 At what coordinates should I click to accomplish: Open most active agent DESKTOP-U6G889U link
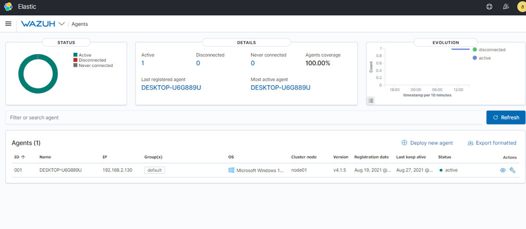pos(280,88)
